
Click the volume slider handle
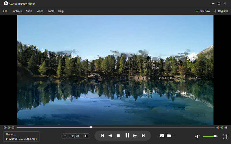(215, 136)
